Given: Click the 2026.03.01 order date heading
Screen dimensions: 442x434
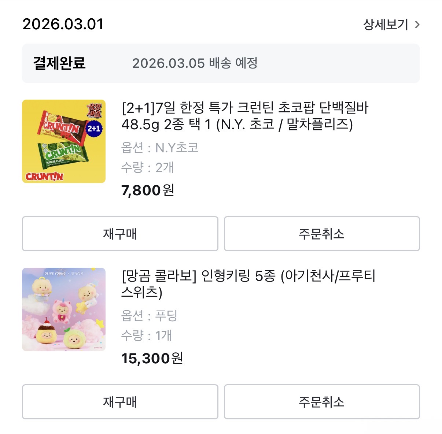Looking at the screenshot, I should coord(63,24).
